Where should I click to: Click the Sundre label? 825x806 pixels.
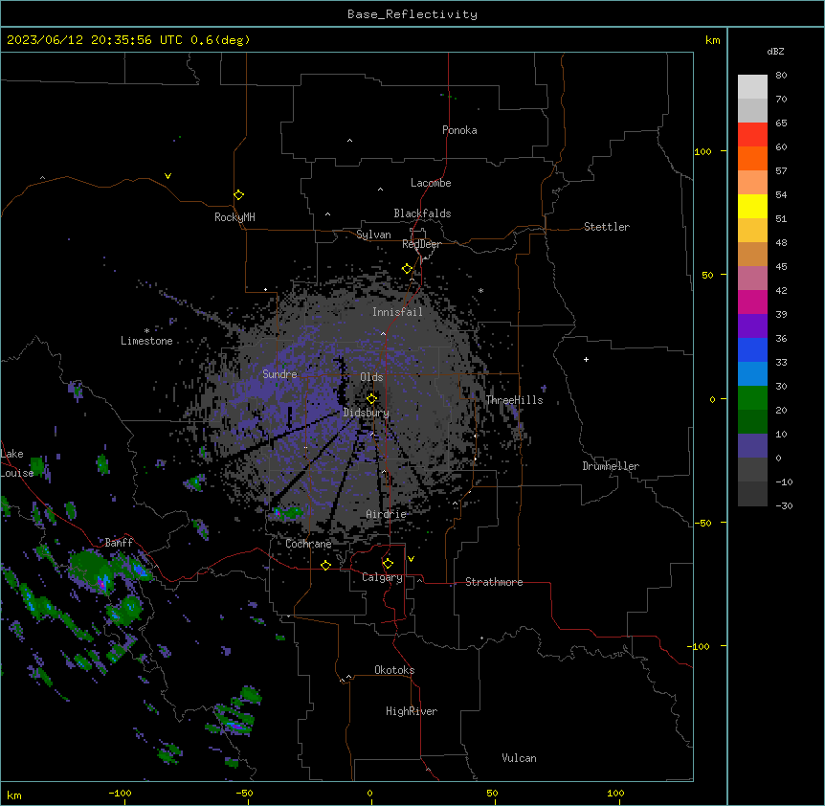pyautogui.click(x=279, y=374)
